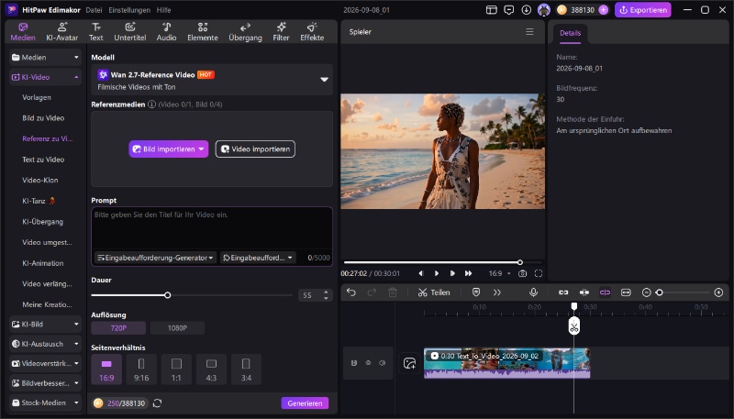Image resolution: width=734 pixels, height=419 pixels.
Task: Select KI-Animation in sidebar
Action: point(43,263)
